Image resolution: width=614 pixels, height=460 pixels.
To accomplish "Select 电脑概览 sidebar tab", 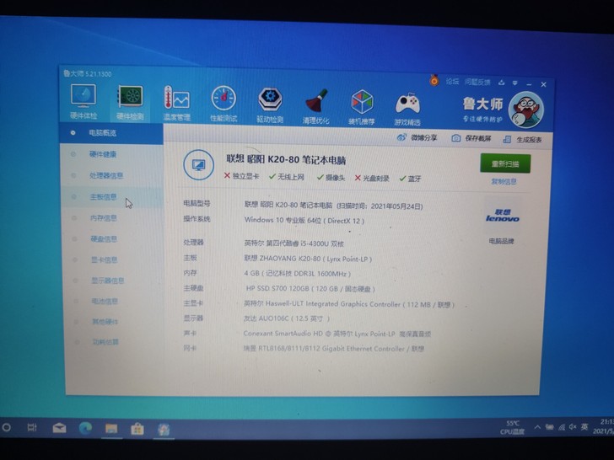I will pos(111,133).
